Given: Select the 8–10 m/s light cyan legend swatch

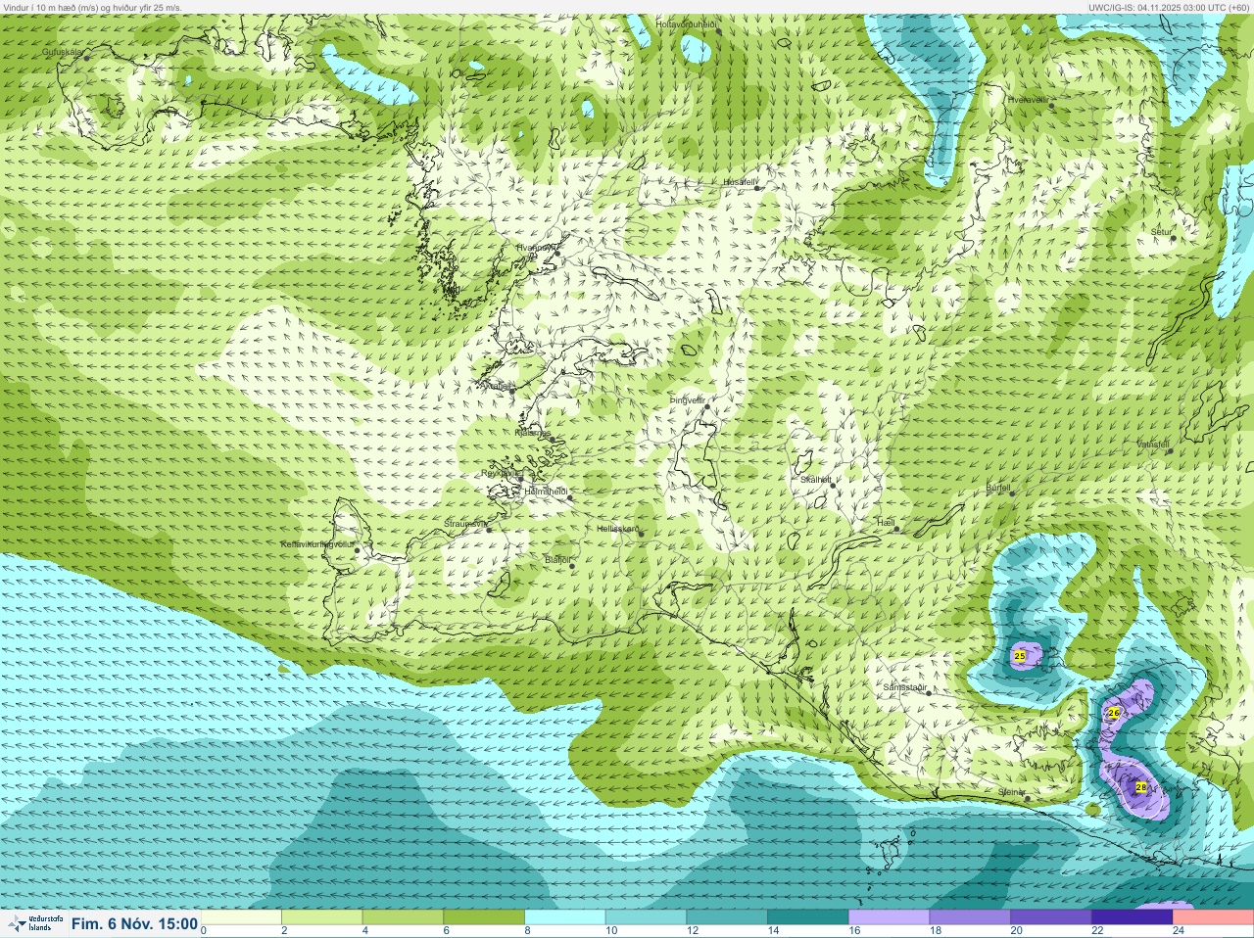Looking at the screenshot, I should pos(565,917).
